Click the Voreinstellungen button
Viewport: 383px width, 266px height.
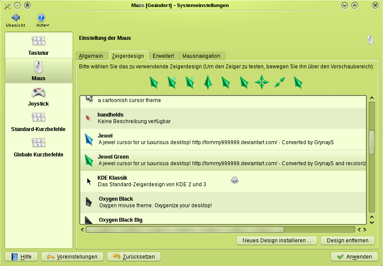click(72, 257)
